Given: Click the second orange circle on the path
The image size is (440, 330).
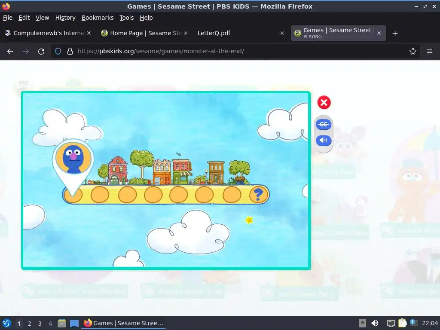Looking at the screenshot, I should click(x=100, y=194).
